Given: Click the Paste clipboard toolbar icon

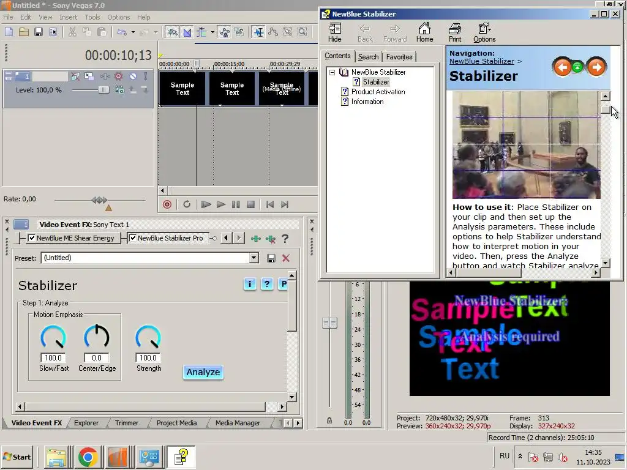Looking at the screenshot, I should pos(102,32).
